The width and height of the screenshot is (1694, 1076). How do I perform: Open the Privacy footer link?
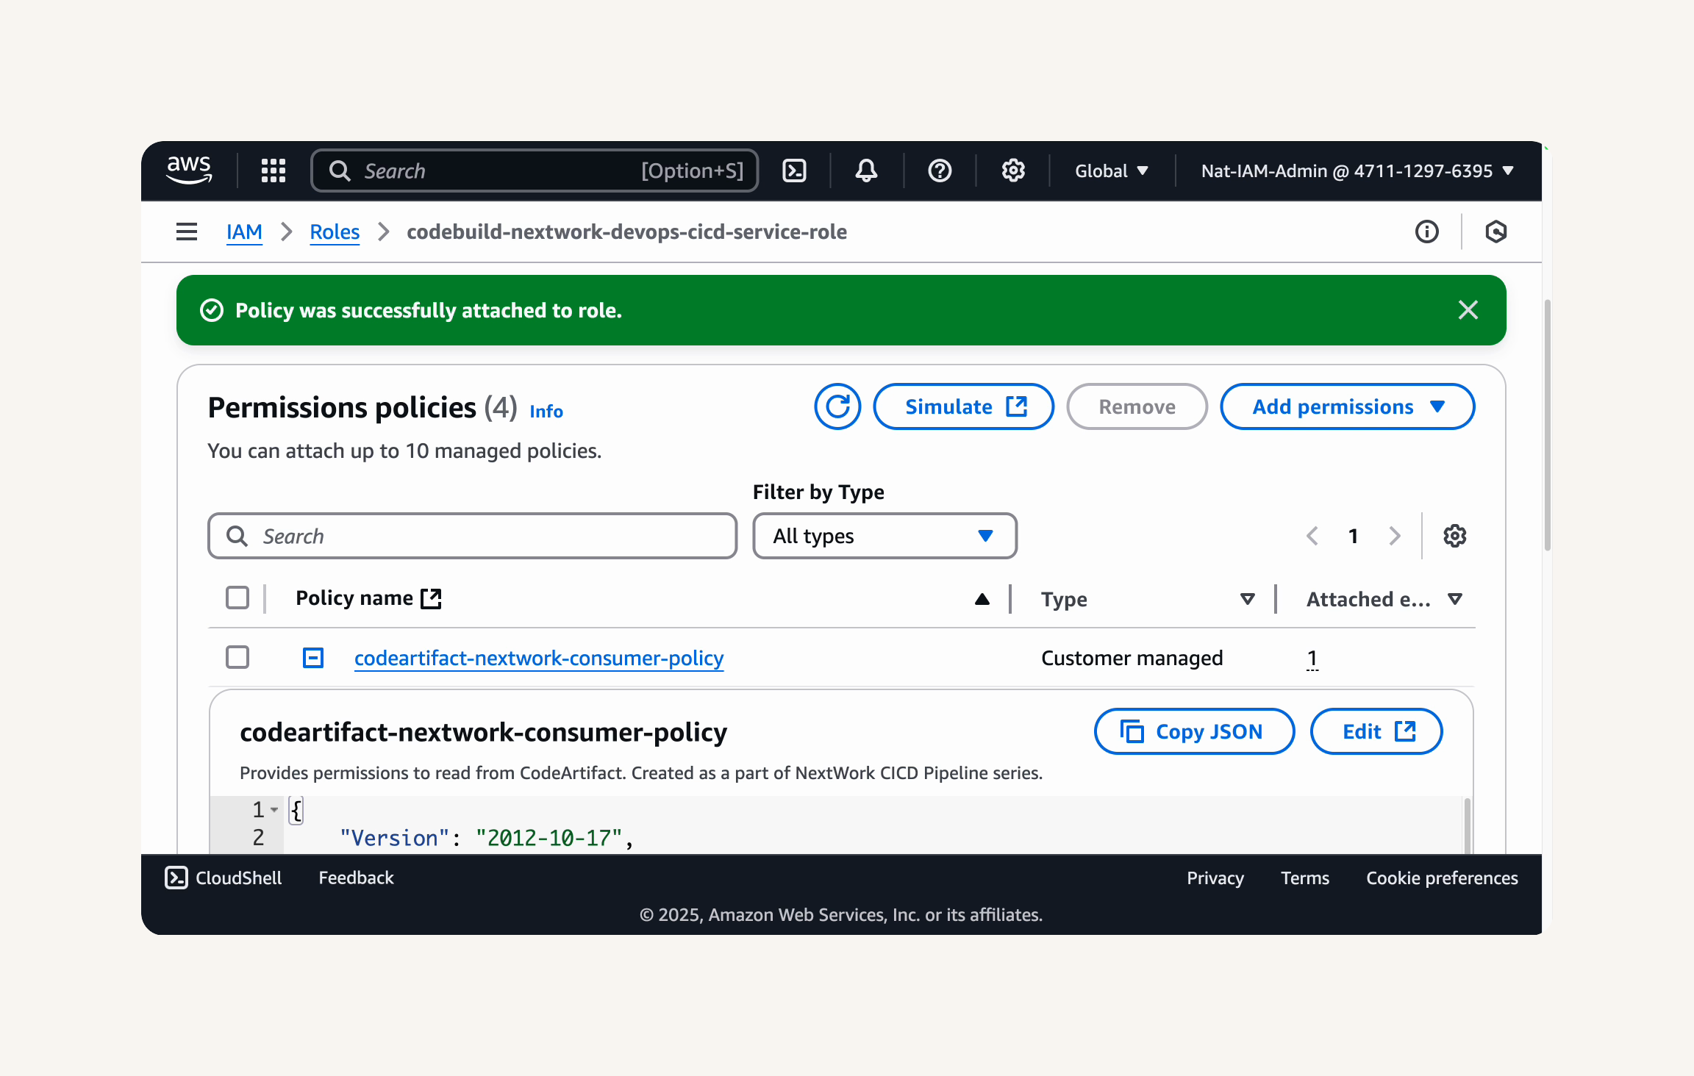coord(1215,878)
